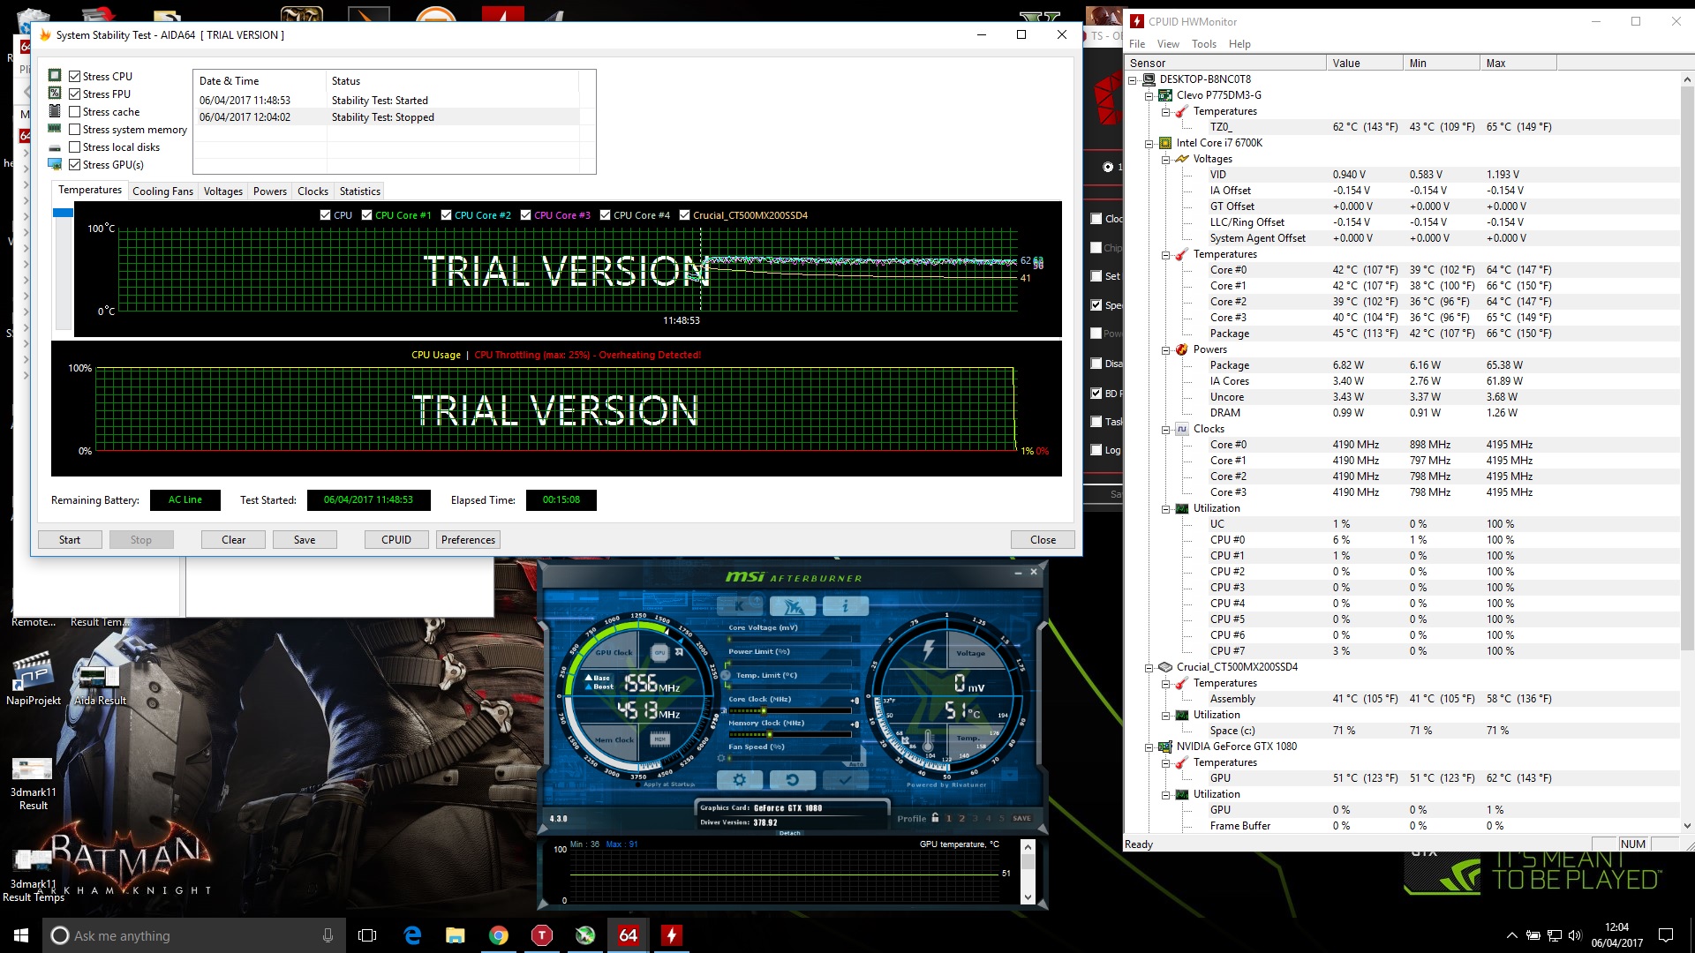Open NapiProjekt desktop shortcut
This screenshot has height=953, width=1695.
tap(34, 679)
